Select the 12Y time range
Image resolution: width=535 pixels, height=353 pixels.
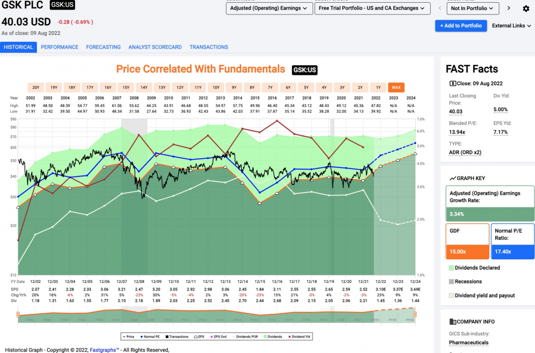tap(180, 87)
